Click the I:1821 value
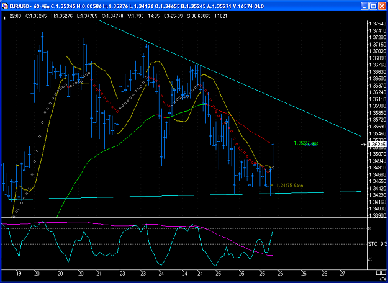This screenshot has height=283, width=388. pyautogui.click(x=221, y=17)
